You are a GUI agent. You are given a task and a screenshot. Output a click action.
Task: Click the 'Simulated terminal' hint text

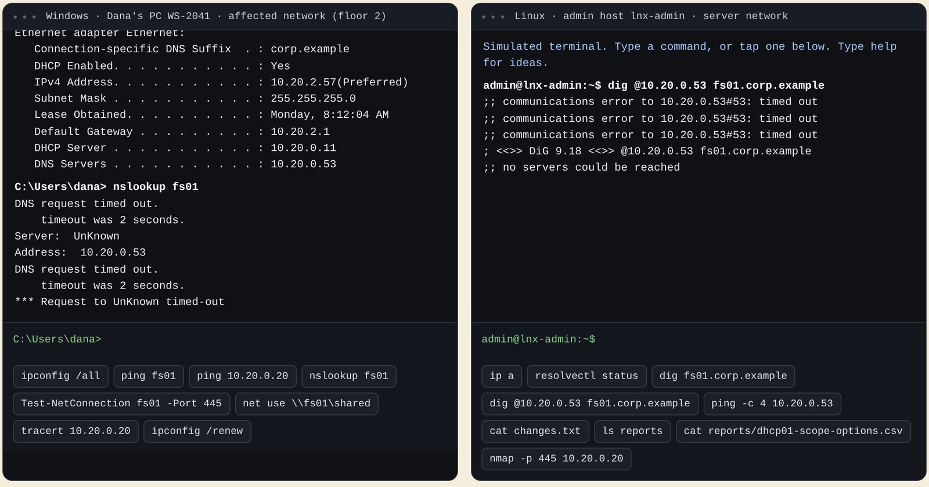pyautogui.click(x=690, y=55)
